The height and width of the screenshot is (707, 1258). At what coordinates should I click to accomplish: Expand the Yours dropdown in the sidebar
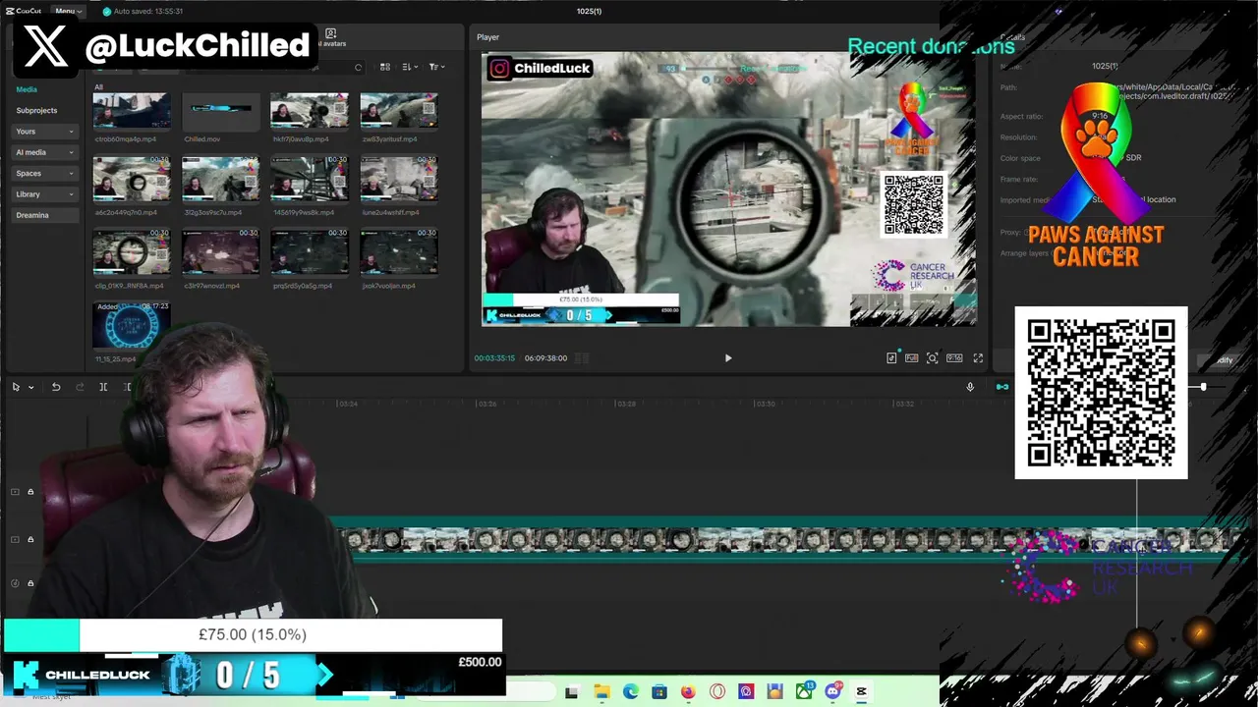click(45, 132)
